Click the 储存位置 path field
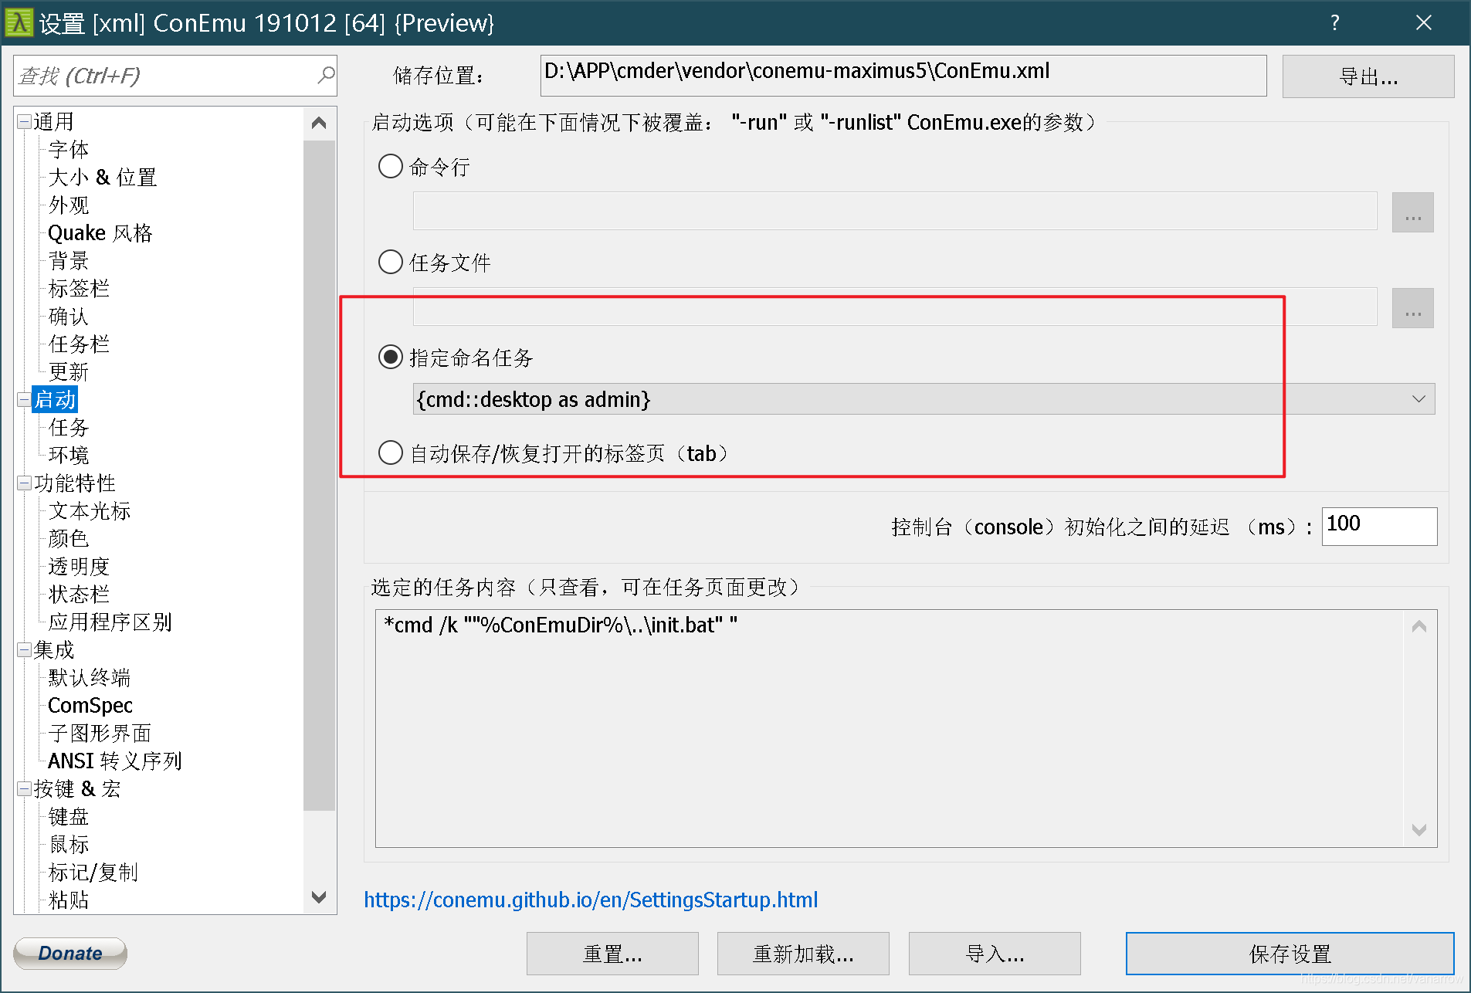The height and width of the screenshot is (993, 1471). [903, 75]
